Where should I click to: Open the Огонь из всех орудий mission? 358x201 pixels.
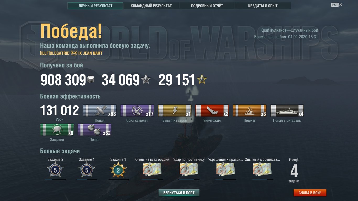click(152, 169)
